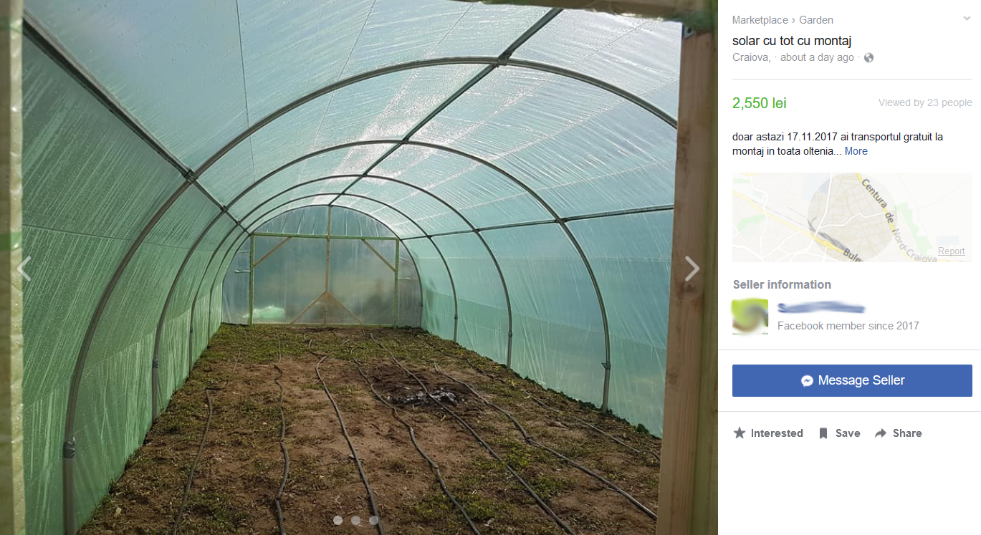Open the Craiova location map preview
This screenshot has height=535, width=981.
[x=852, y=217]
